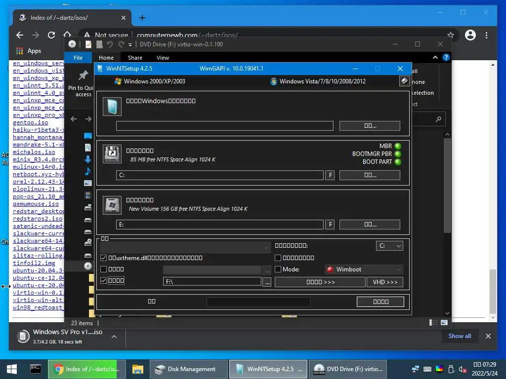Image resolution: width=506 pixels, height=379 pixels.
Task: Click the Windows source disc icon in WinNTSetup
Action: pyautogui.click(x=112, y=107)
